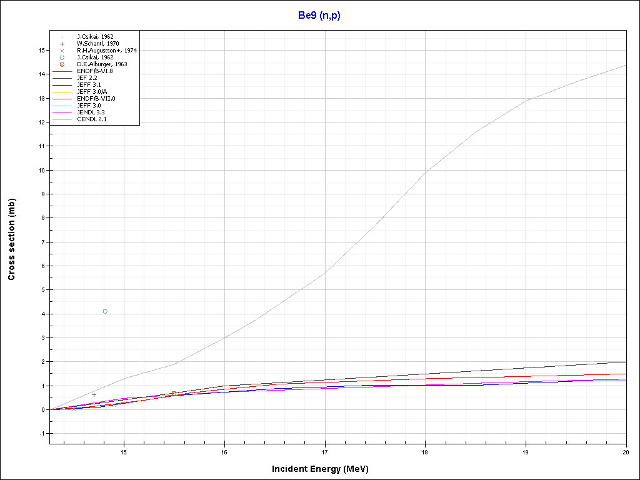Select the teal circle data point near 4 mb
The image size is (640, 480).
tap(105, 311)
